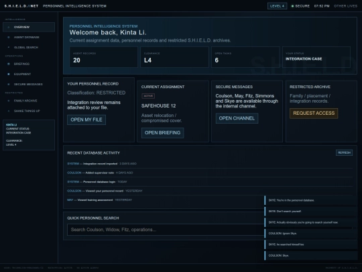Click the Overview sidebar bullet icon
This screenshot has height=272, width=362.
point(9,27)
